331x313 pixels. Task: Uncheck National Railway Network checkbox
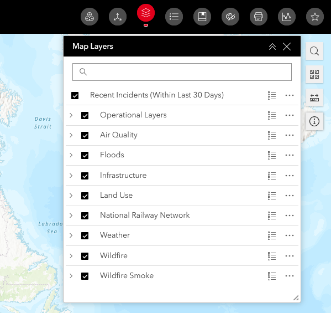85,215
